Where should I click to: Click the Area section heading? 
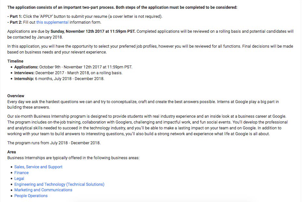(x=11, y=152)
